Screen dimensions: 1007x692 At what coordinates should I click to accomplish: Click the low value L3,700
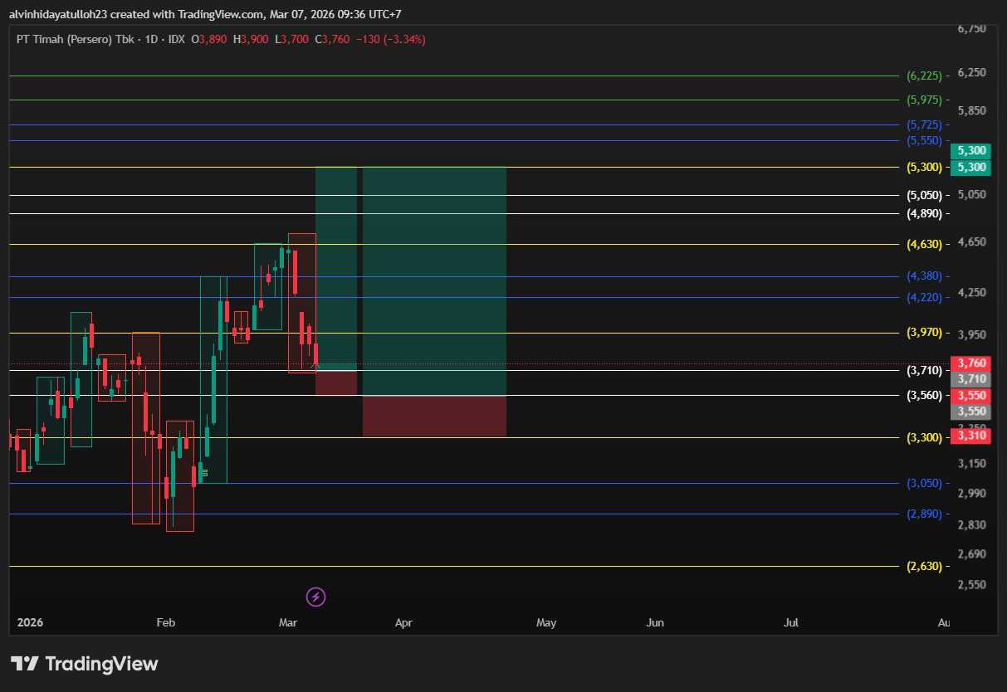tap(291, 39)
